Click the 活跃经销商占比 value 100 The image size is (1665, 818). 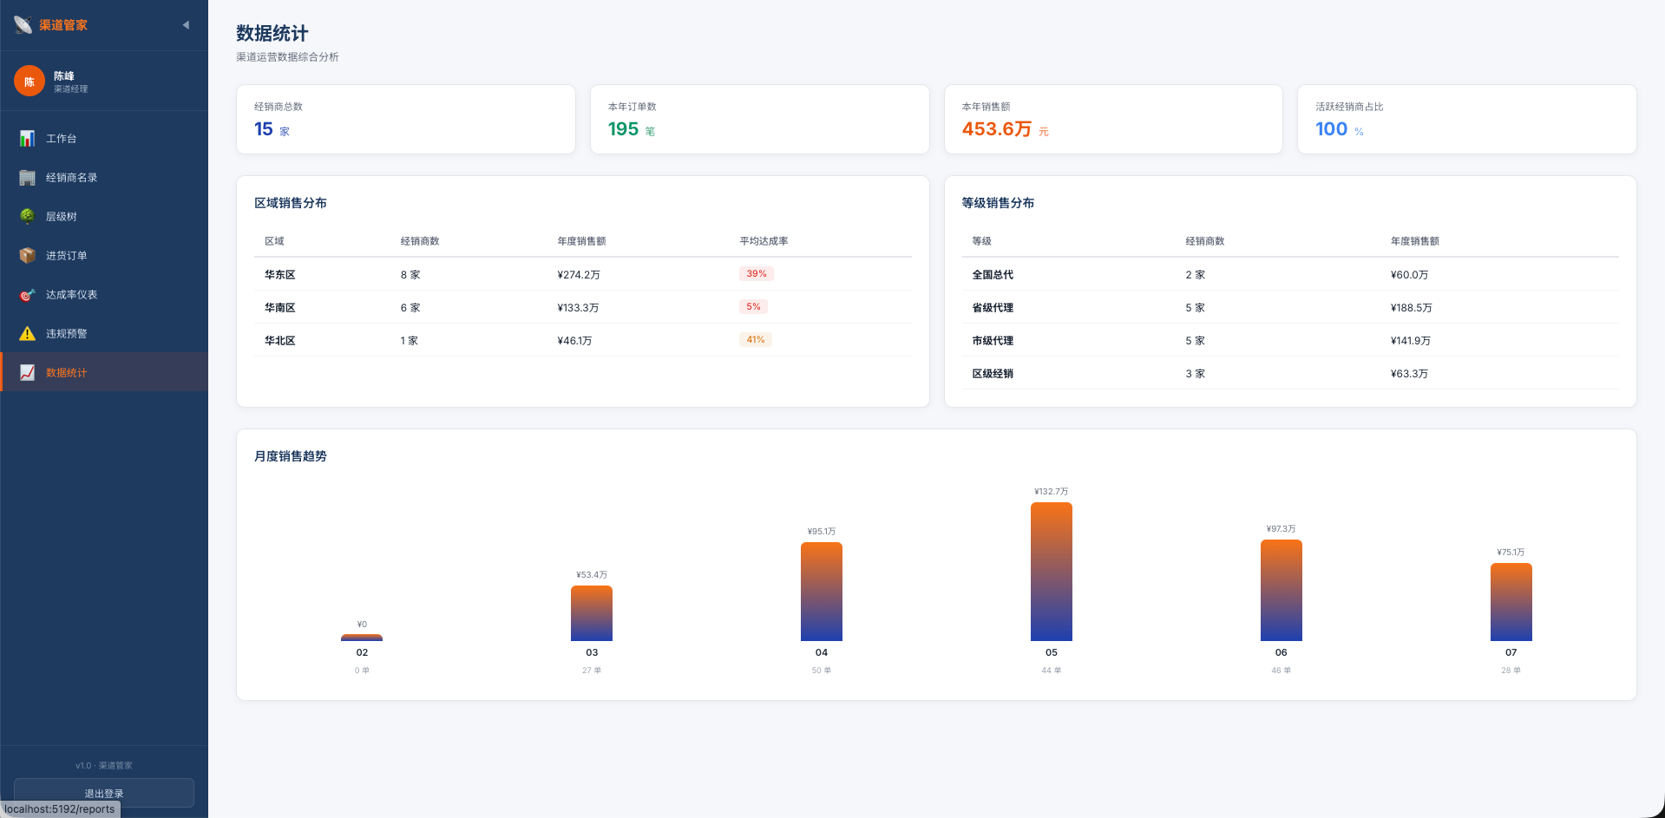click(x=1331, y=129)
